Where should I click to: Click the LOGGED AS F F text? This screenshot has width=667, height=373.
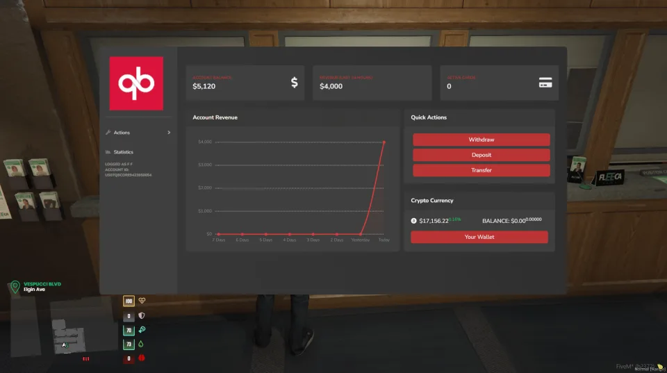pos(119,164)
